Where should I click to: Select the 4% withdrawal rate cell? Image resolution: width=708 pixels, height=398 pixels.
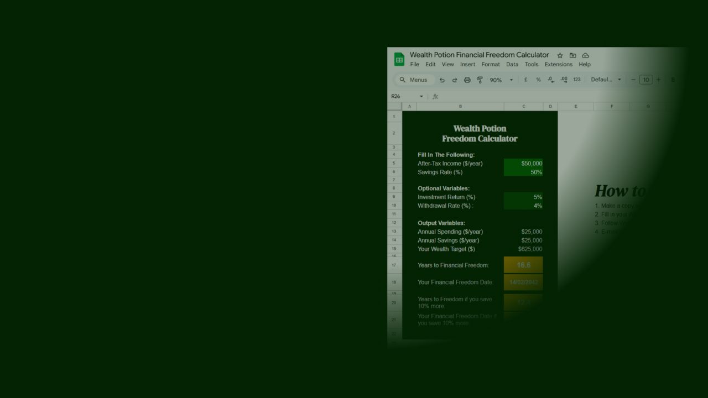[x=523, y=206]
